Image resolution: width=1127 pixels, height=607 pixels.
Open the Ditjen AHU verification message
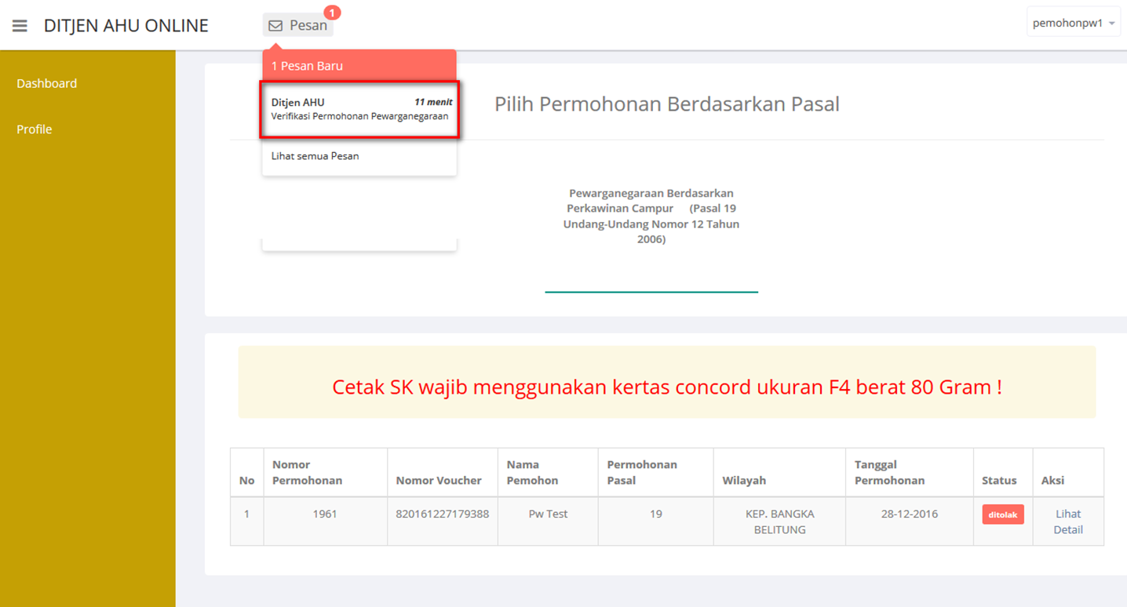pos(359,109)
